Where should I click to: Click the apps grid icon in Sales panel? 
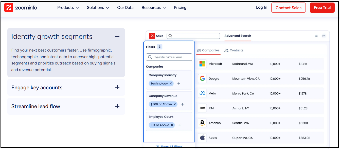[x=316, y=36]
